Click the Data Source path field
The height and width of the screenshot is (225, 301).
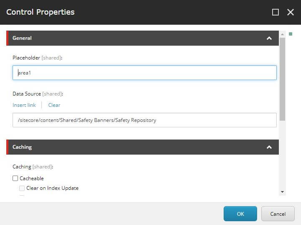[145, 120]
